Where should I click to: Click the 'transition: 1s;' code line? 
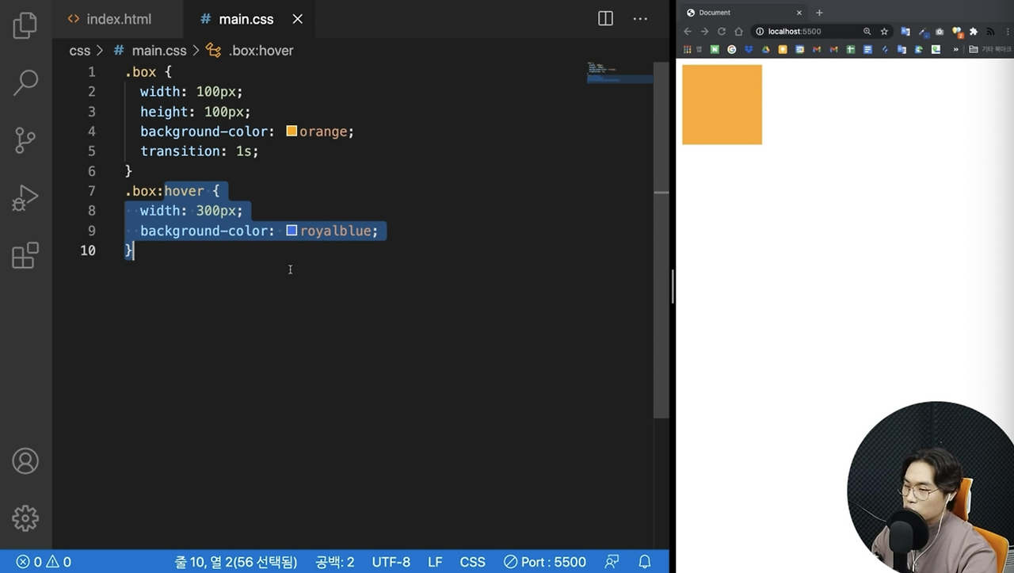pyautogui.click(x=200, y=151)
